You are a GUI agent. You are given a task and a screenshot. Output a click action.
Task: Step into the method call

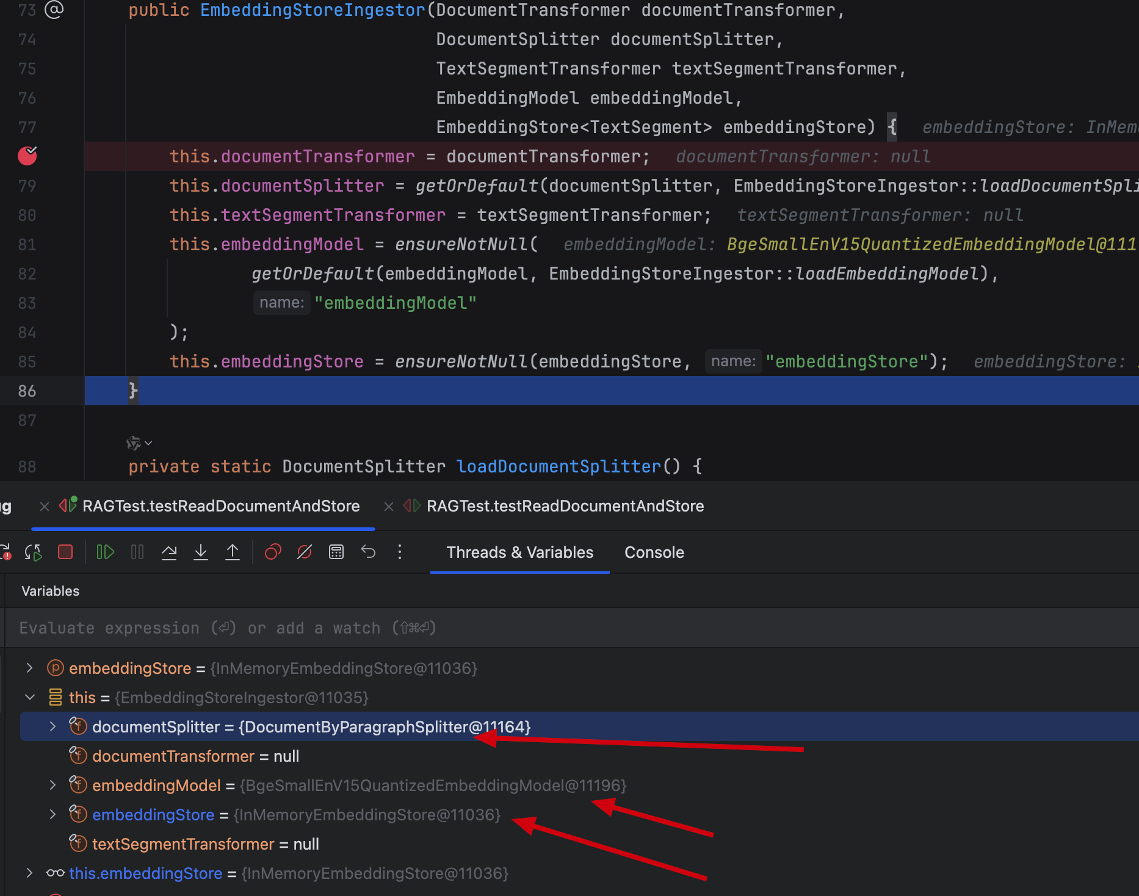click(201, 552)
